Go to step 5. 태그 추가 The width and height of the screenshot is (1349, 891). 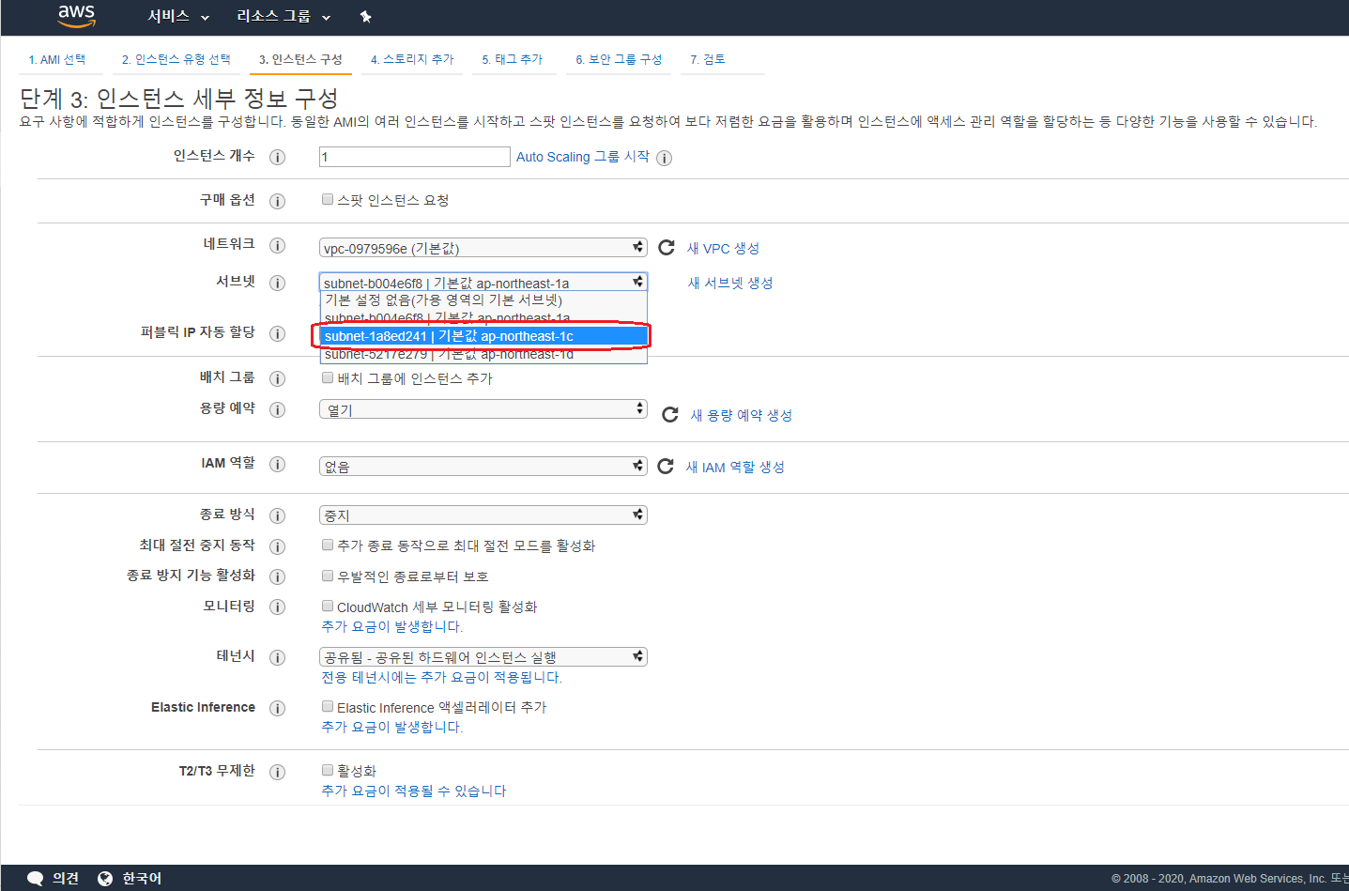tap(513, 59)
